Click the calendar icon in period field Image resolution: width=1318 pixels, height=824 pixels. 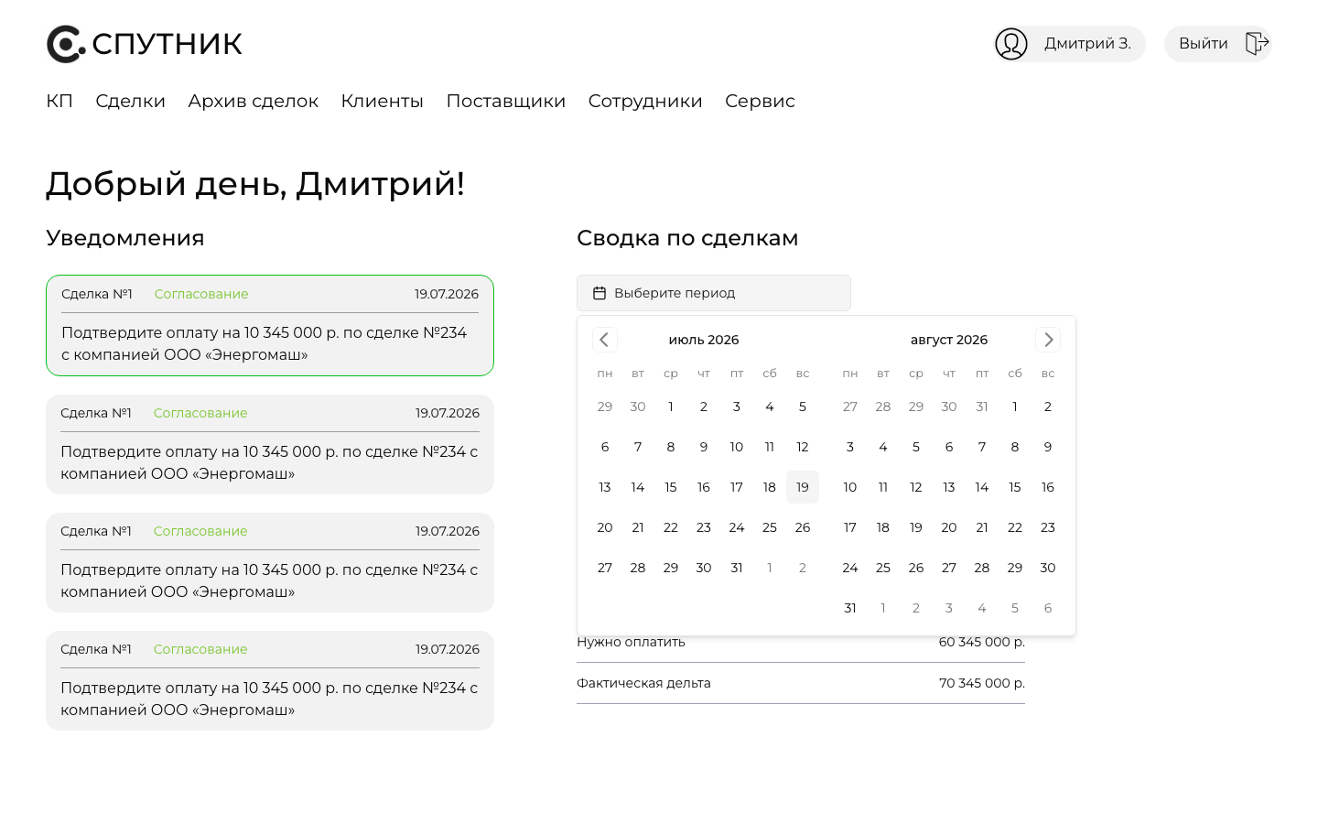[x=600, y=293]
